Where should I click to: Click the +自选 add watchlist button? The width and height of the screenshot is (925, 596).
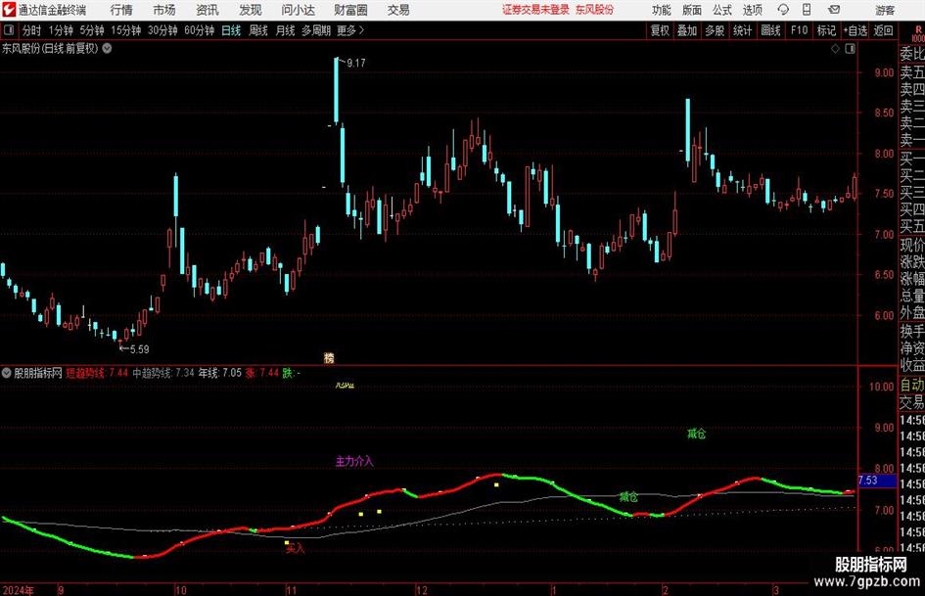[x=855, y=30]
